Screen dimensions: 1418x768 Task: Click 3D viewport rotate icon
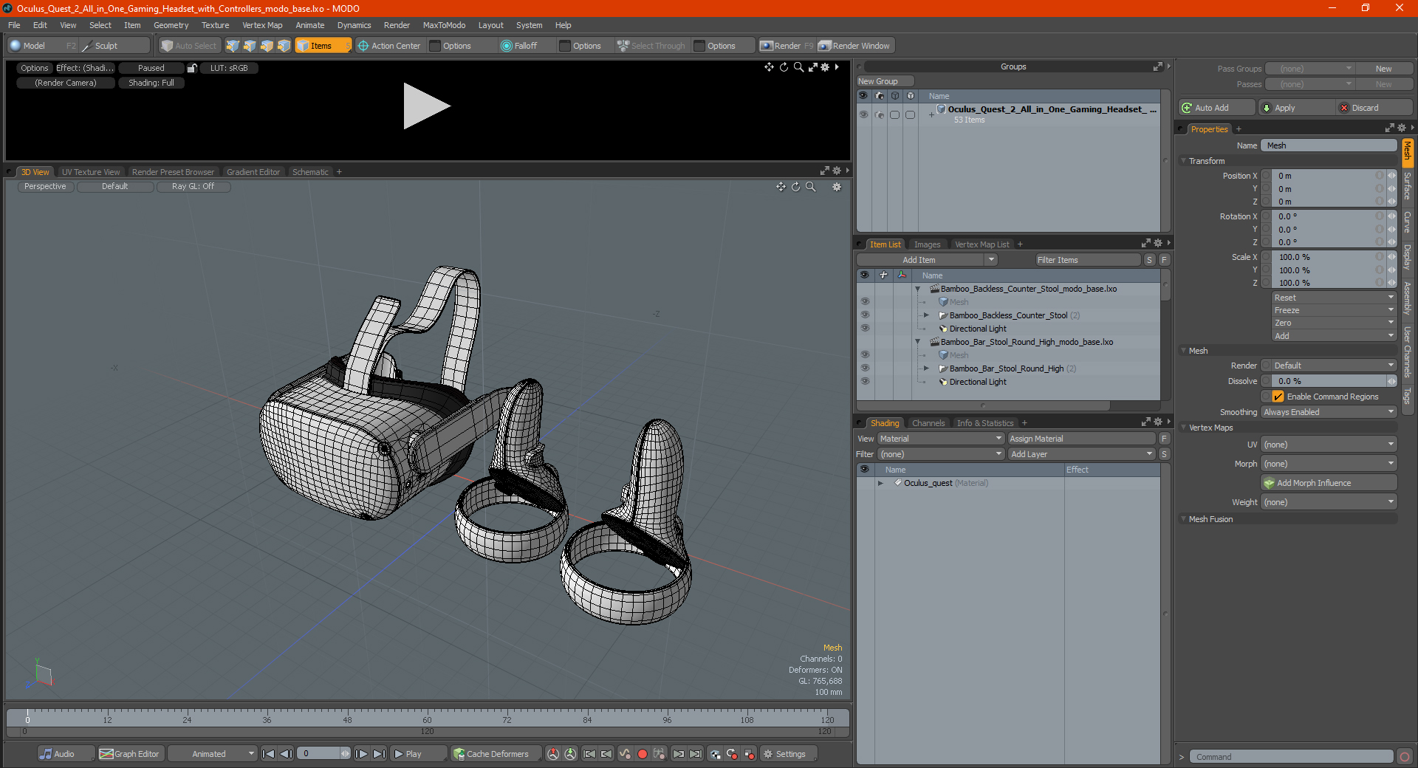click(x=796, y=187)
